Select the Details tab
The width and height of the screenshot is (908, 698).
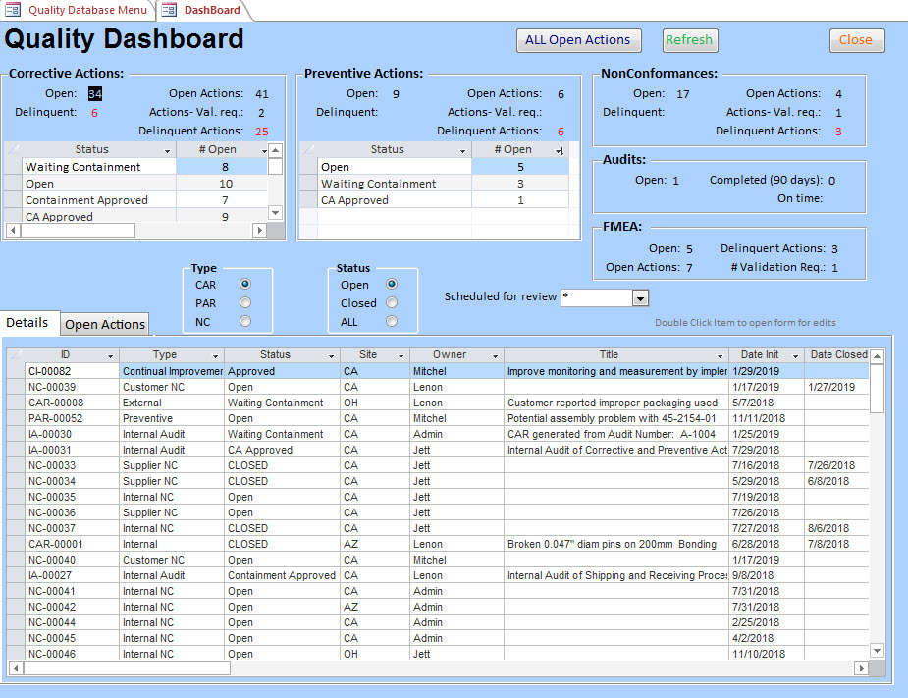click(x=27, y=323)
